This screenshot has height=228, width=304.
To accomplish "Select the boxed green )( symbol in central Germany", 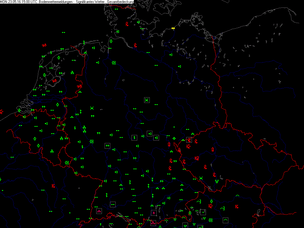I will [x=146, y=100].
